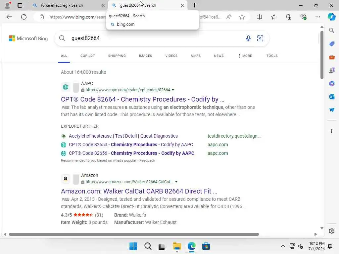Click the browser back arrow
The image size is (339, 254).
tap(9, 17)
